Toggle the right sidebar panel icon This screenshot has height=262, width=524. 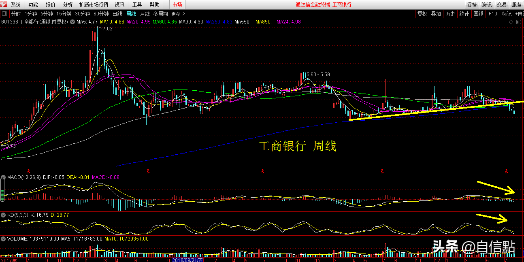(520, 22)
